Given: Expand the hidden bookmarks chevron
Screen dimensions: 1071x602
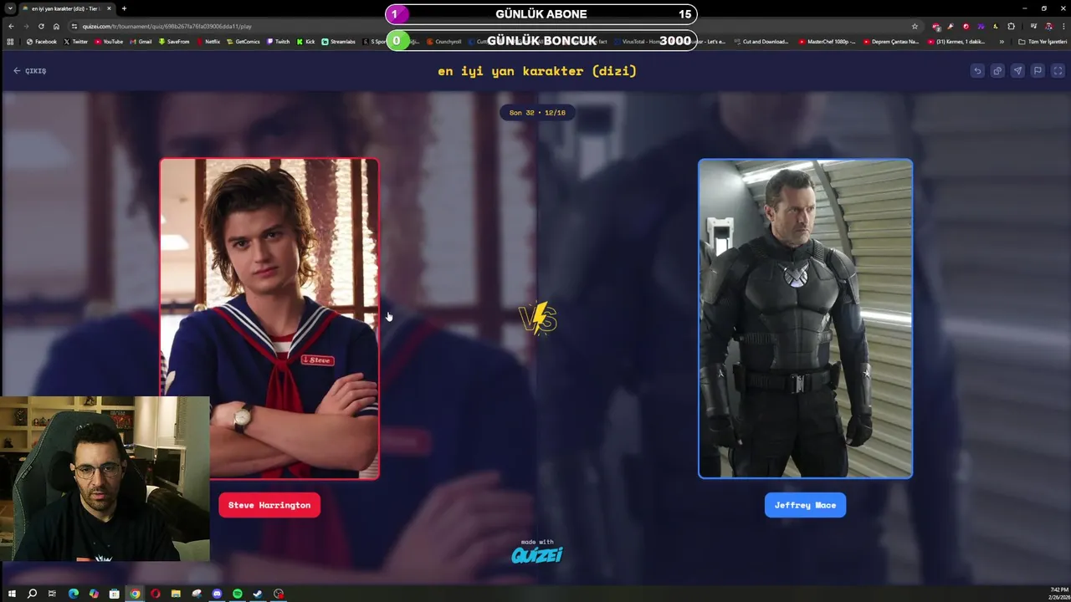Looking at the screenshot, I should [x=1002, y=41].
